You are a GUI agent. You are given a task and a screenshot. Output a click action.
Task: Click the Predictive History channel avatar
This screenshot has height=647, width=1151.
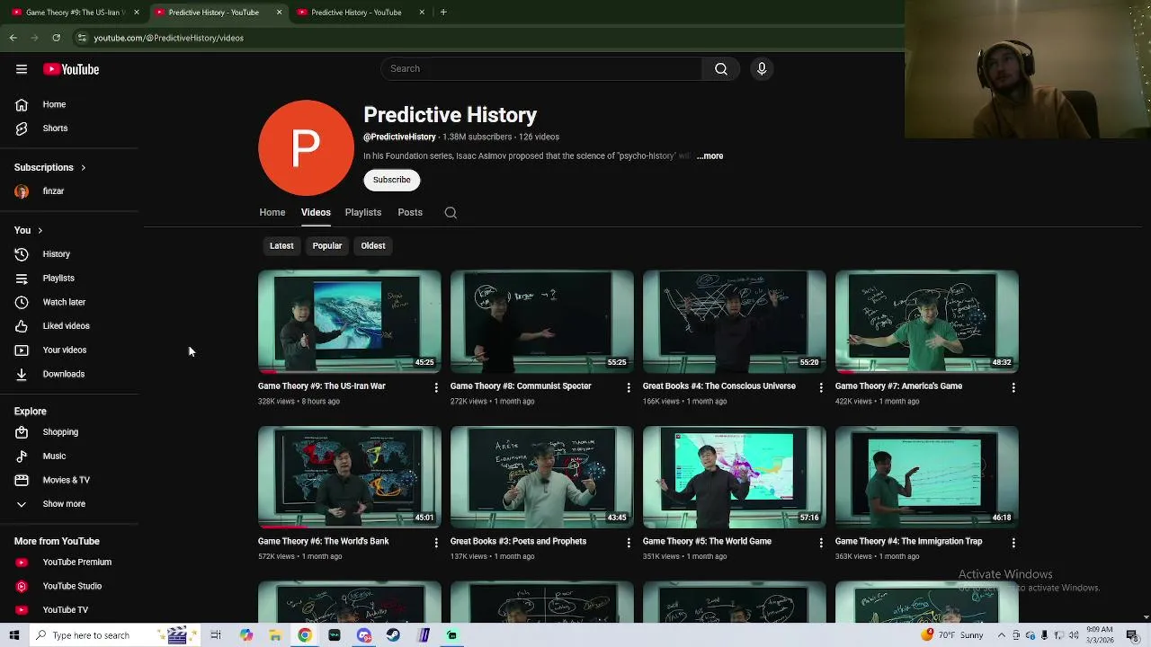tap(306, 148)
